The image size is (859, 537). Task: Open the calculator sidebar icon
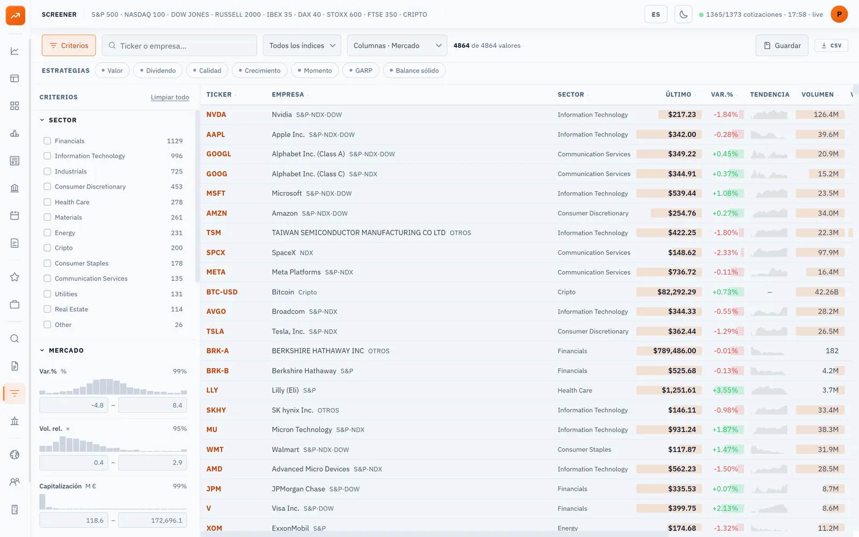tap(14, 510)
